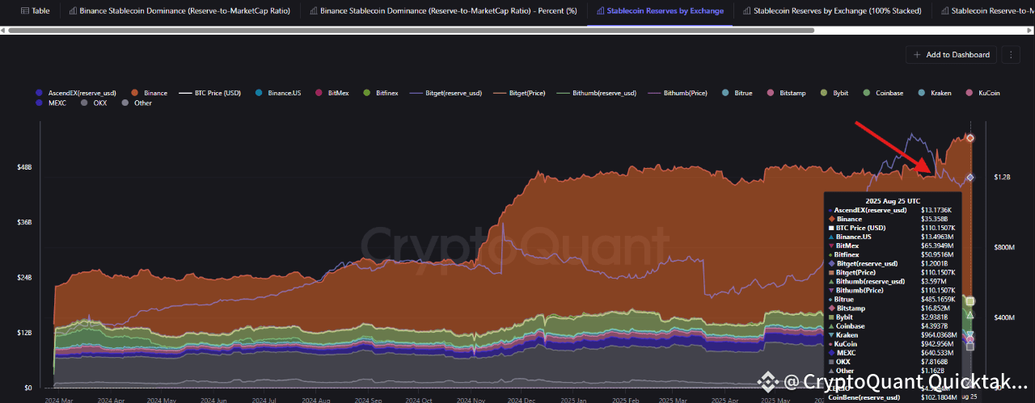1035x403 pixels.
Task: Select the Stablecoin Reserves by Exchange tab
Action: (661, 11)
